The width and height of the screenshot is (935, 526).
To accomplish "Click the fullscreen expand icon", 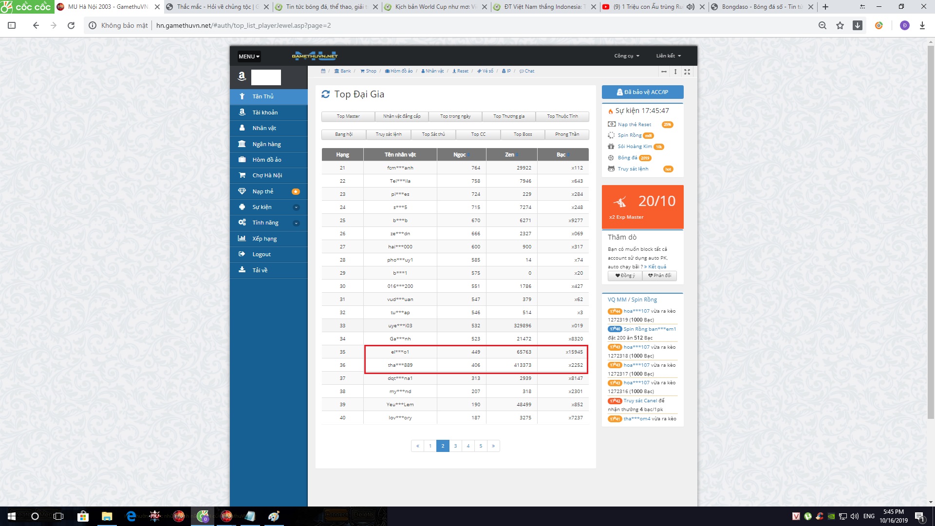I will click(x=687, y=72).
